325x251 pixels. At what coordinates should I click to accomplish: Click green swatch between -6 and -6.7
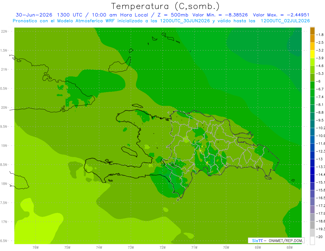312,85
